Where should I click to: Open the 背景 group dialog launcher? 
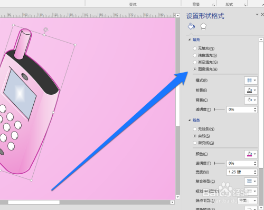pyautogui.click(x=213, y=5)
